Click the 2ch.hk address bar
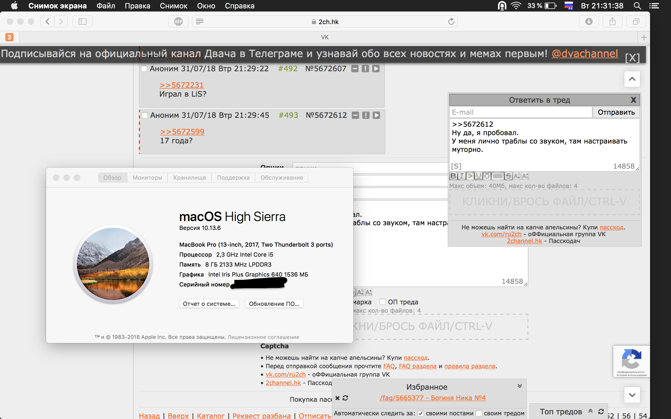The image size is (671, 419). [325, 21]
